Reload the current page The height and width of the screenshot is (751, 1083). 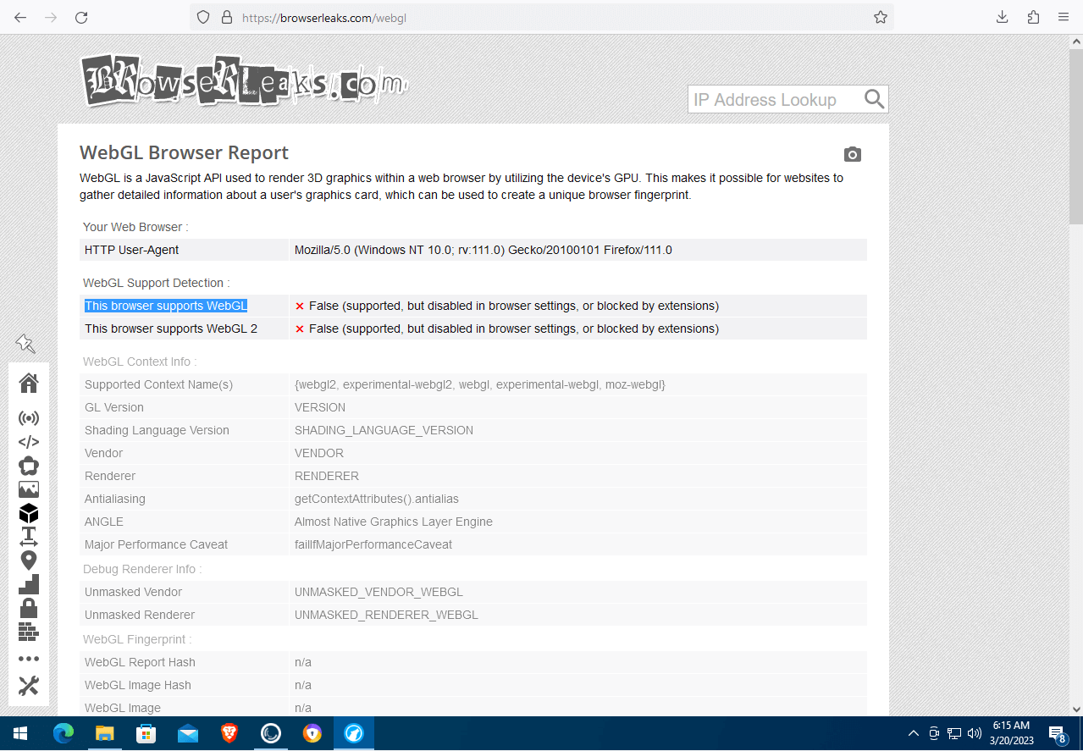[x=81, y=17]
